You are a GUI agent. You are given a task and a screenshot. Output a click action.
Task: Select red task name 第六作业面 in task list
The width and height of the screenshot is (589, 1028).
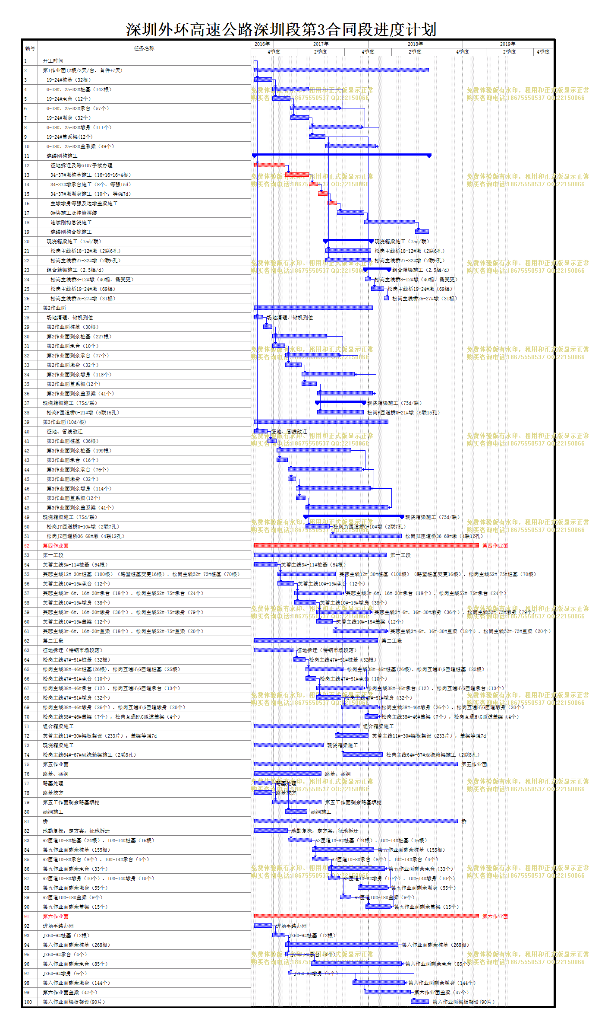56,917
